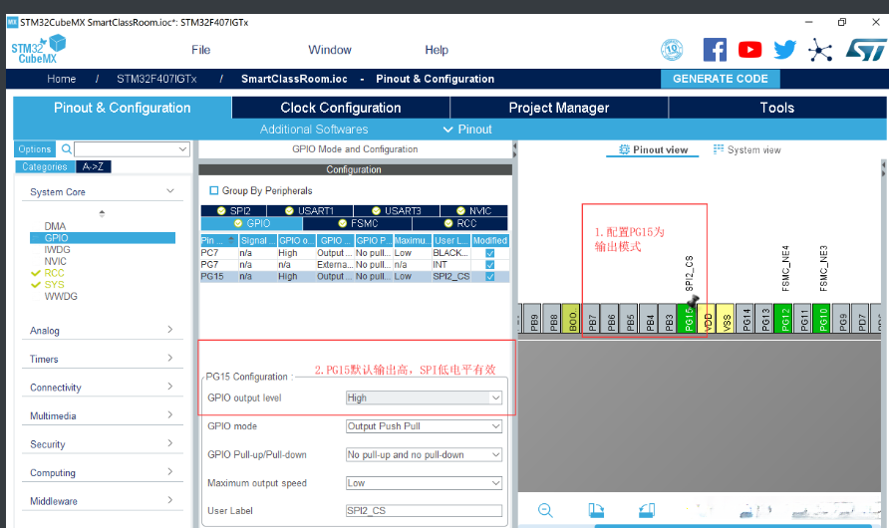The height and width of the screenshot is (528, 889).
Task: Click the search magnifier icon in left panel
Action: [x=67, y=149]
